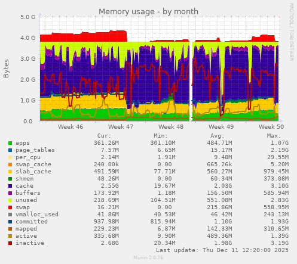Click the 'Week 46' axis label
The height and width of the screenshot is (264, 297).
click(71, 127)
